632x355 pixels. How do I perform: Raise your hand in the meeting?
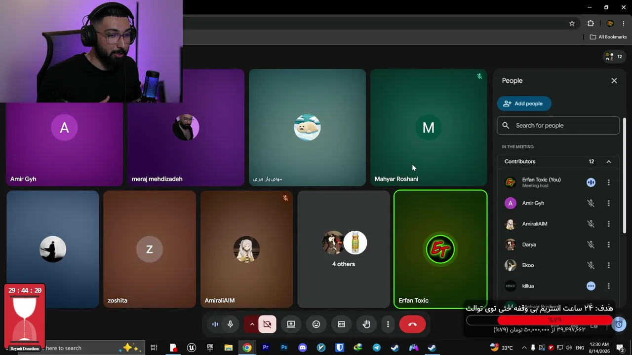point(366,324)
